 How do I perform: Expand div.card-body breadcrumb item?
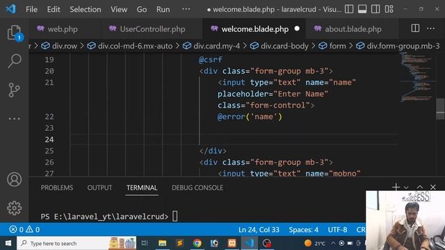280,46
